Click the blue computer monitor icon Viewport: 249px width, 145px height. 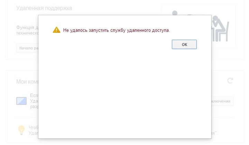(x=21, y=101)
